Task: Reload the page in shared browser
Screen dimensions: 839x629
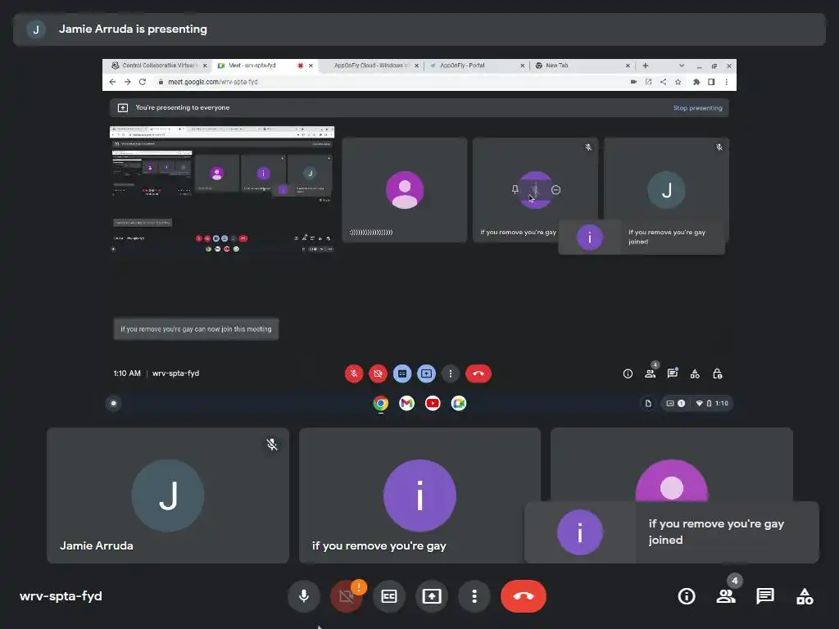Action: [x=143, y=82]
